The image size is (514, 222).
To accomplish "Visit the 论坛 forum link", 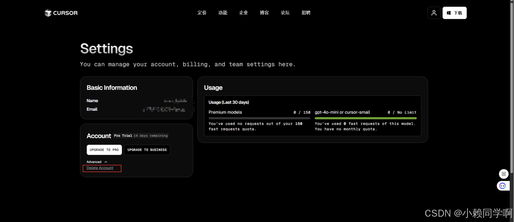I will coord(285,13).
